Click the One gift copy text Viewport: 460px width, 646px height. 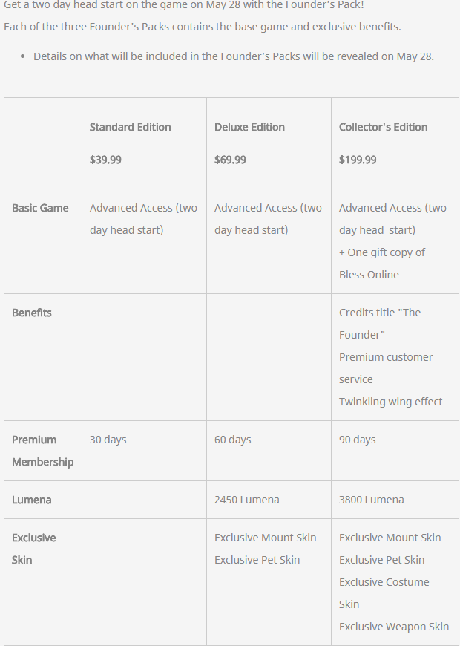pyautogui.click(x=382, y=252)
